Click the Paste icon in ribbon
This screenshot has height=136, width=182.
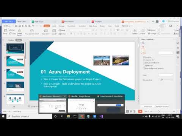pyautogui.click(x=5, y=30)
